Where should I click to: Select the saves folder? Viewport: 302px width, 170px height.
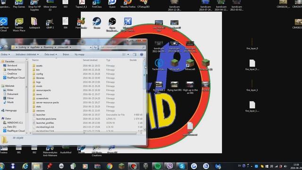tap(39, 94)
